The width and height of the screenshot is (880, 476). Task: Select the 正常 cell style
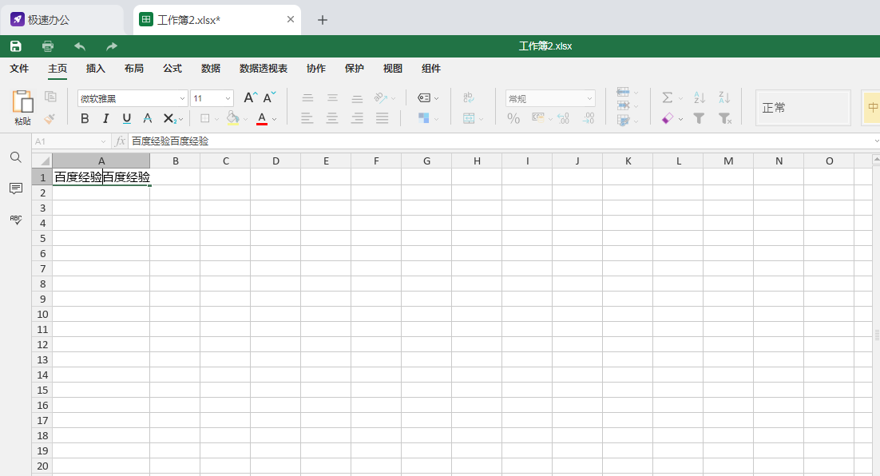803,107
